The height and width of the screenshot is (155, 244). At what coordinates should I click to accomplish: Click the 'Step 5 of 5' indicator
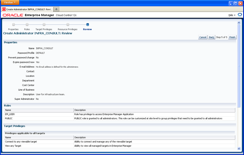click(x=222, y=37)
